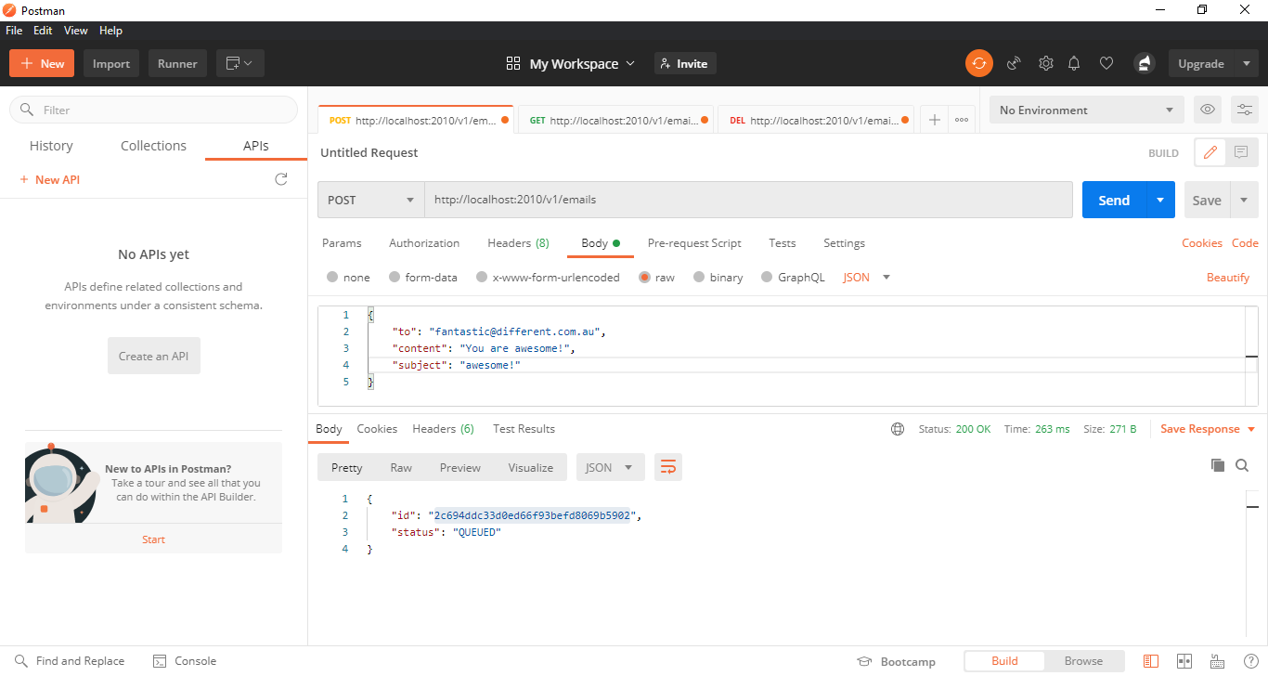Open the tab options ellipsis menu
Image resolution: width=1268 pixels, height=676 pixels.
click(x=962, y=120)
